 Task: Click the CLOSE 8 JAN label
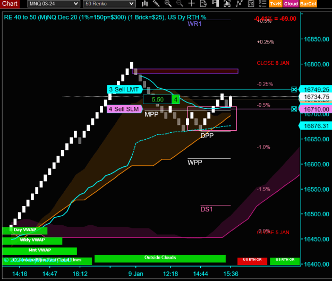(x=273, y=63)
